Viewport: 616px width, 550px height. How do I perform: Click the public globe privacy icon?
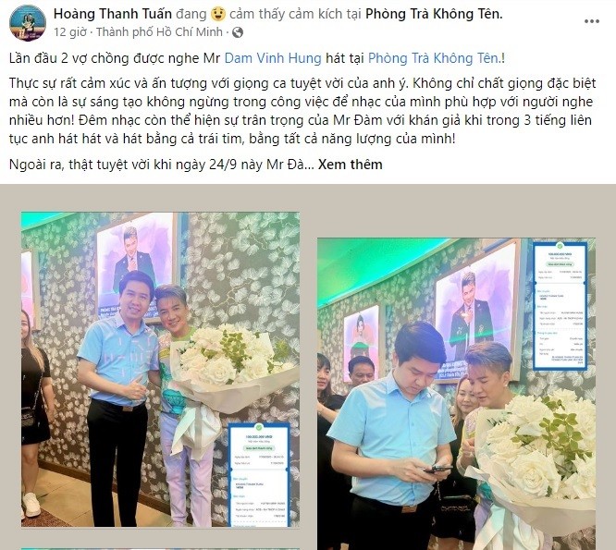[x=238, y=32]
